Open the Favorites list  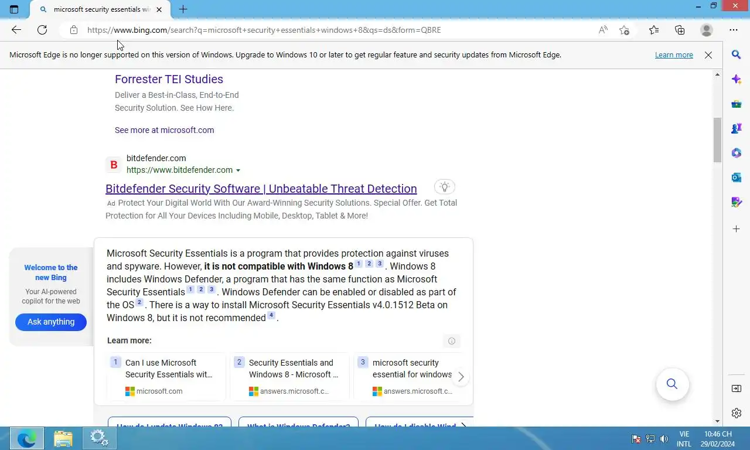(x=654, y=30)
